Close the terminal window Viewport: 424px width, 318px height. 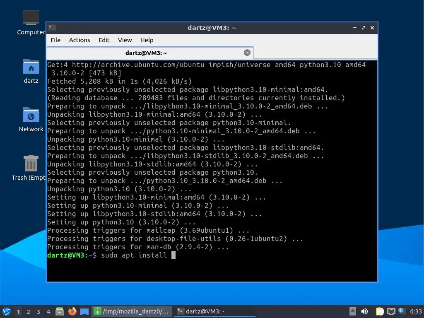coord(372,28)
